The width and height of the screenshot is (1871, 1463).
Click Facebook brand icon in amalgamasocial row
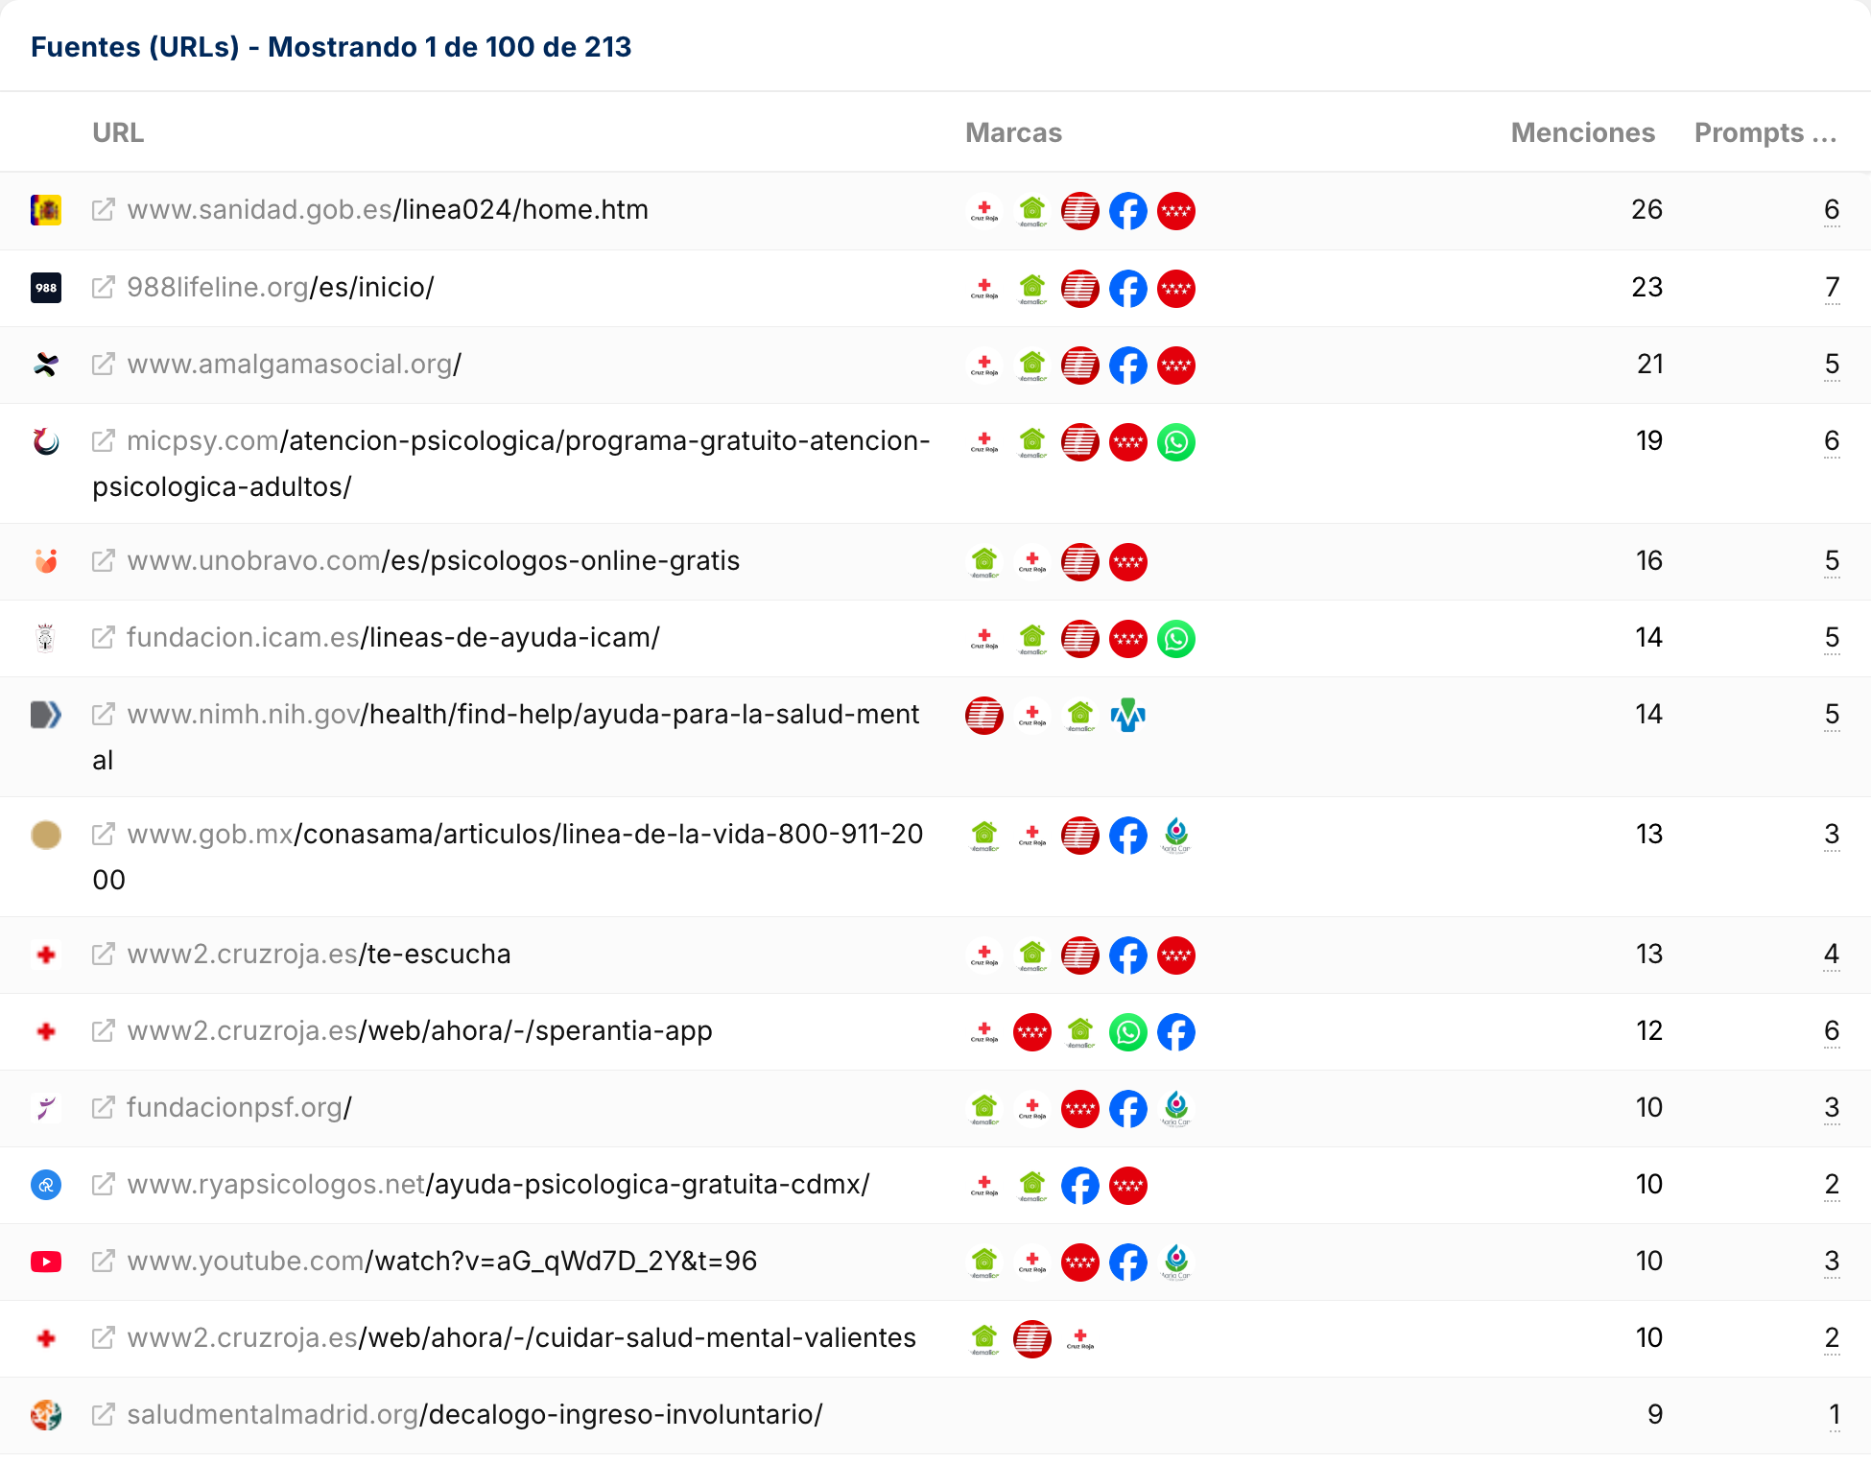tap(1128, 366)
